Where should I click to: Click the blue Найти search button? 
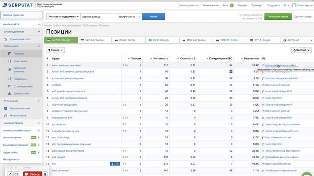pos(154,17)
